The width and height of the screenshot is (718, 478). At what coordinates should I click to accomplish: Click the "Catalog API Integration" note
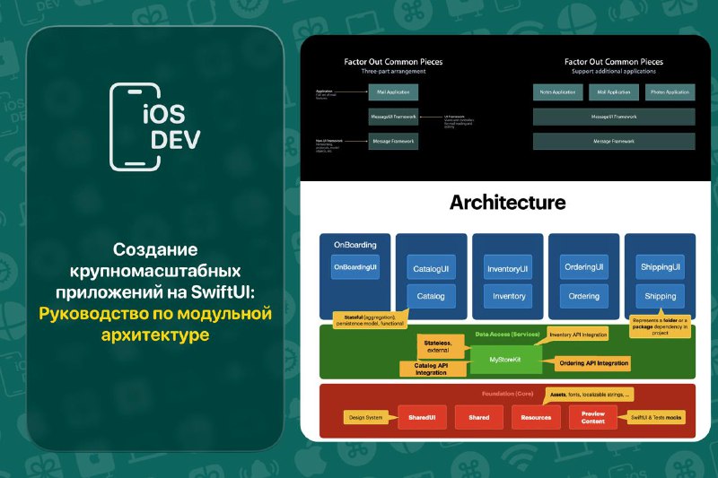(432, 369)
